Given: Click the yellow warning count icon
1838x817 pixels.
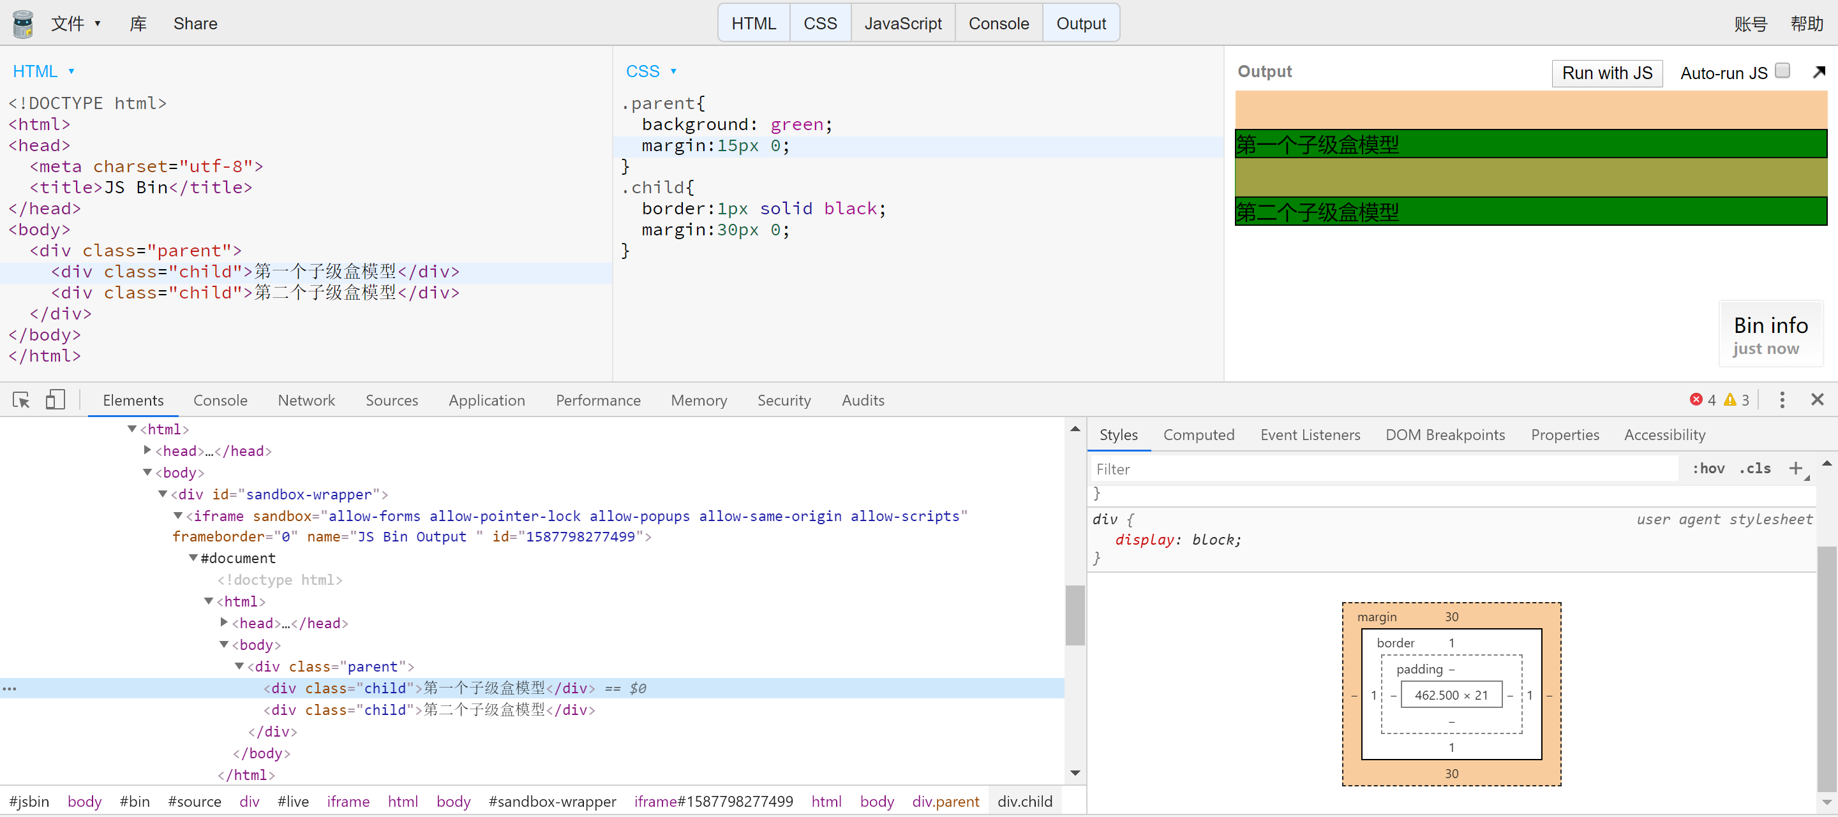Looking at the screenshot, I should click(1730, 400).
